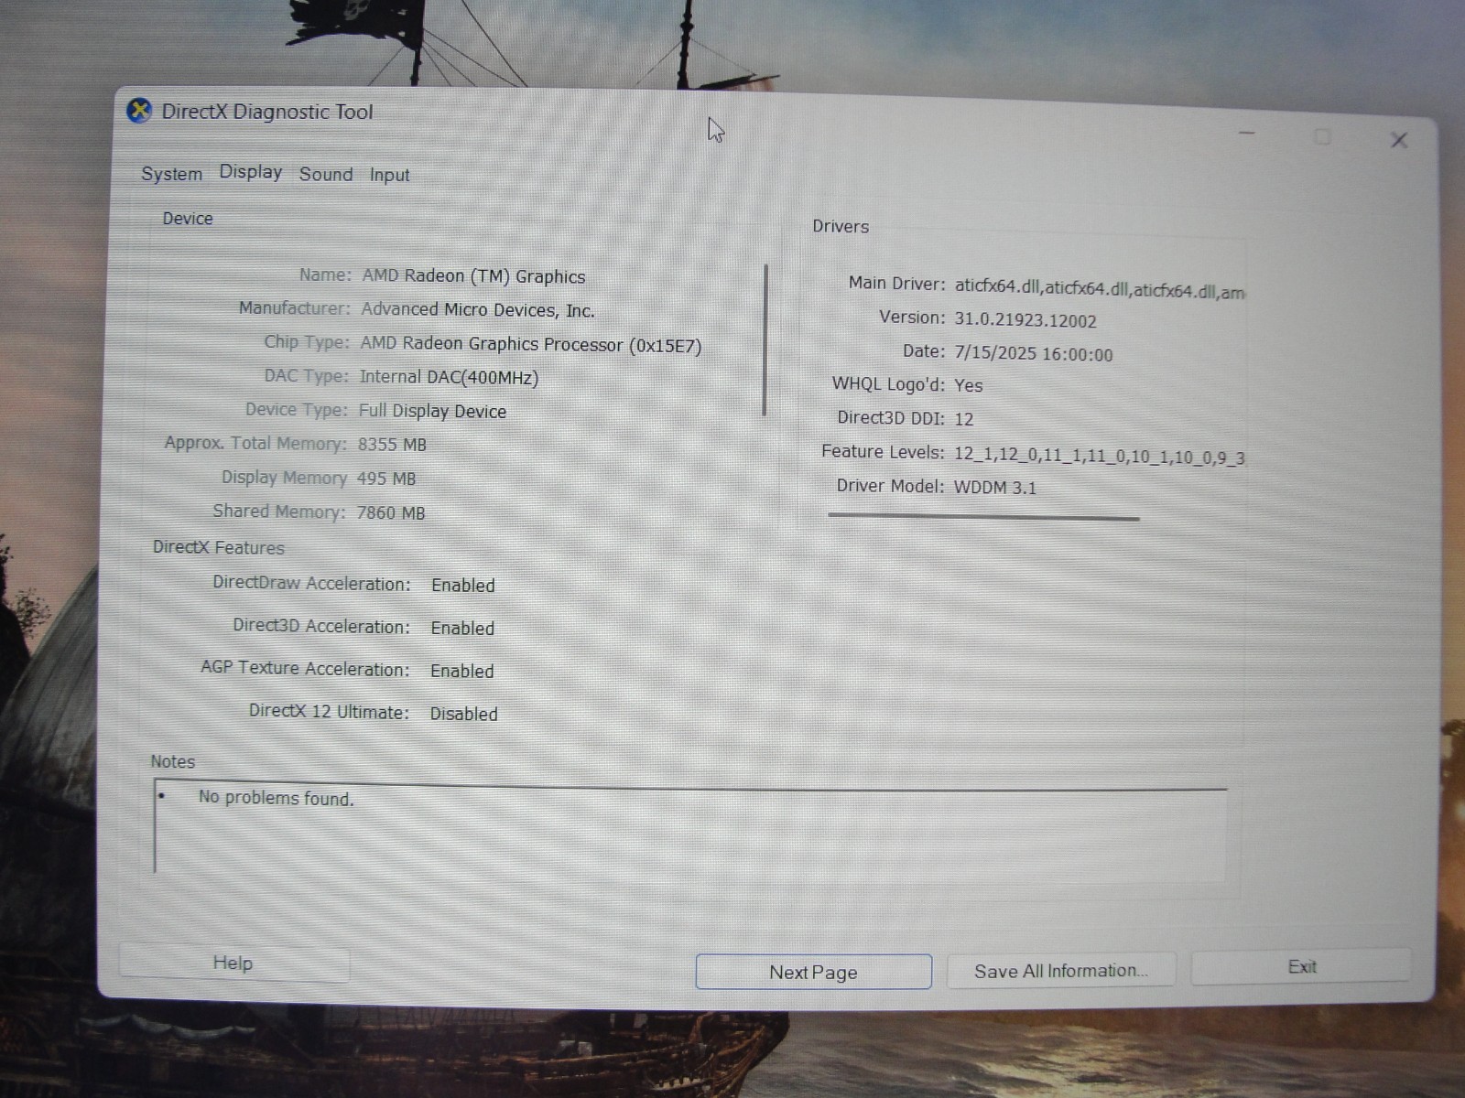Click the '8355 MB' total memory value
This screenshot has width=1465, height=1098.
[x=392, y=445]
